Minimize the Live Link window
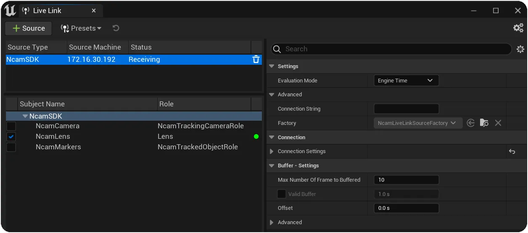The height and width of the screenshot is (233, 528). 473,11
